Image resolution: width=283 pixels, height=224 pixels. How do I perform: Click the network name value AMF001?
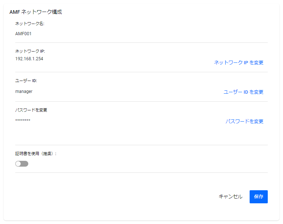24,34
